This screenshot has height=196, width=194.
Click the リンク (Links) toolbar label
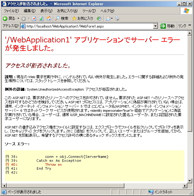pyautogui.click(x=182, y=26)
